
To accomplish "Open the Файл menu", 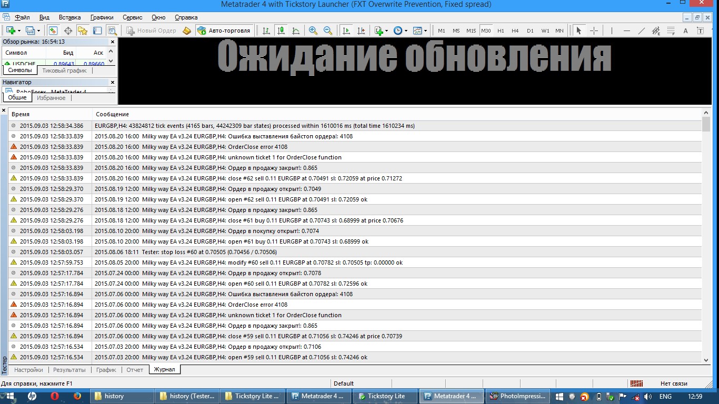I will 22,17.
